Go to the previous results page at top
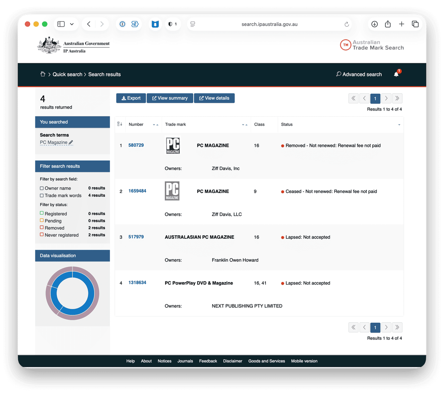 pyautogui.click(x=364, y=98)
